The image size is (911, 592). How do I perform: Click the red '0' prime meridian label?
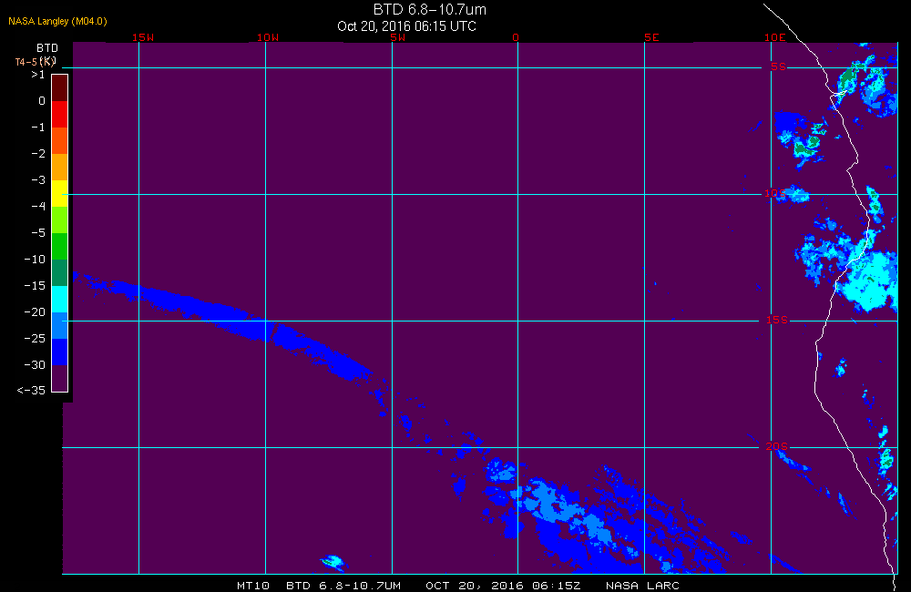click(x=516, y=37)
